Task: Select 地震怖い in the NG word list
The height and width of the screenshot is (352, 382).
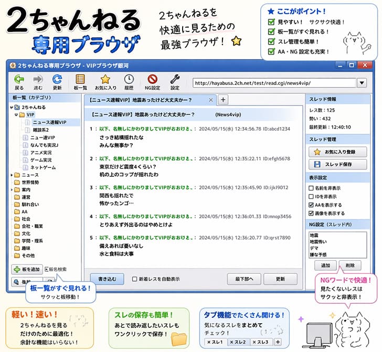Action: click(x=318, y=242)
